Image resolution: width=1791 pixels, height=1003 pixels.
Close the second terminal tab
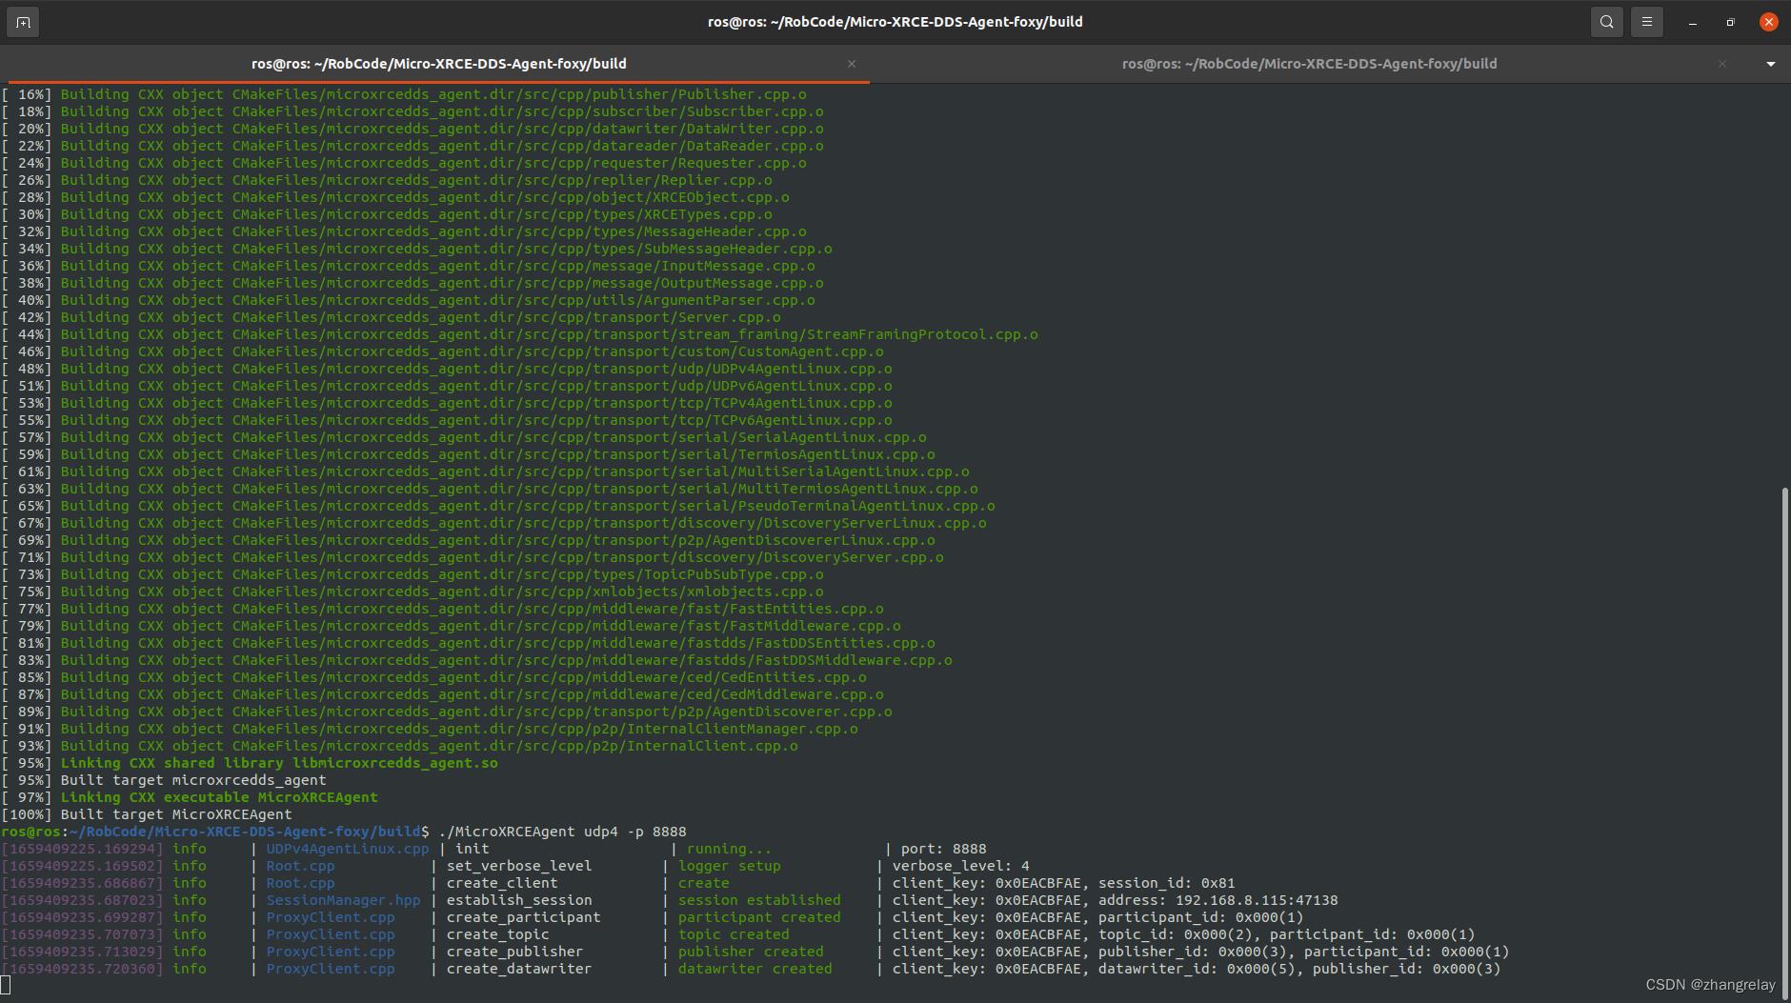coord(1722,64)
